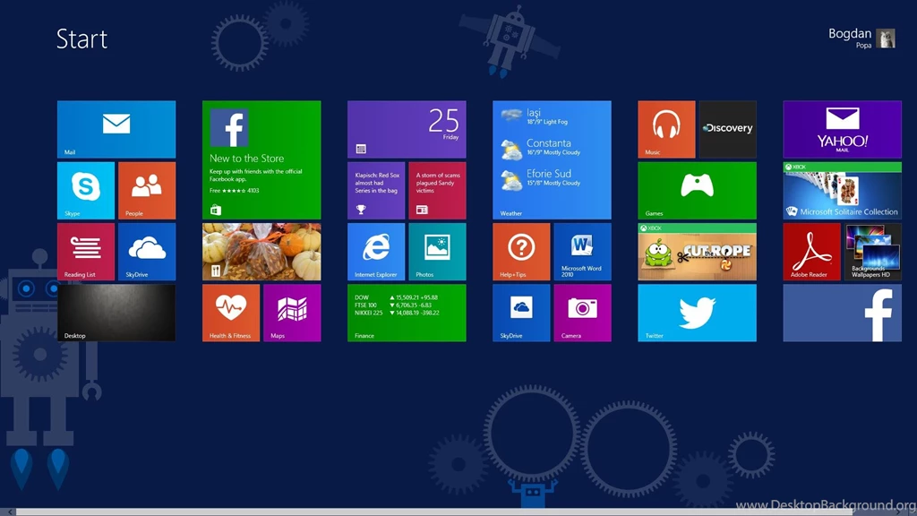The width and height of the screenshot is (917, 516).
Task: Launch Skype from the Start screen
Action: click(x=86, y=190)
